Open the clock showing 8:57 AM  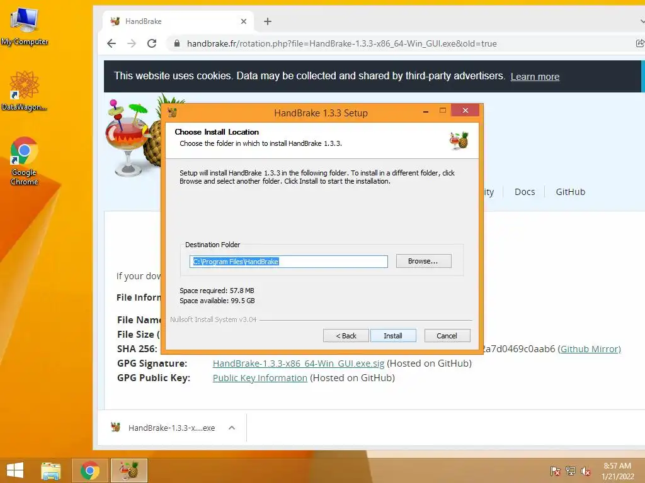[x=617, y=470]
